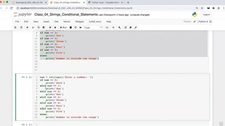Viewport: 225px width, 126px height.
Task: Move the selected cell down
Action: click(x=55, y=27)
